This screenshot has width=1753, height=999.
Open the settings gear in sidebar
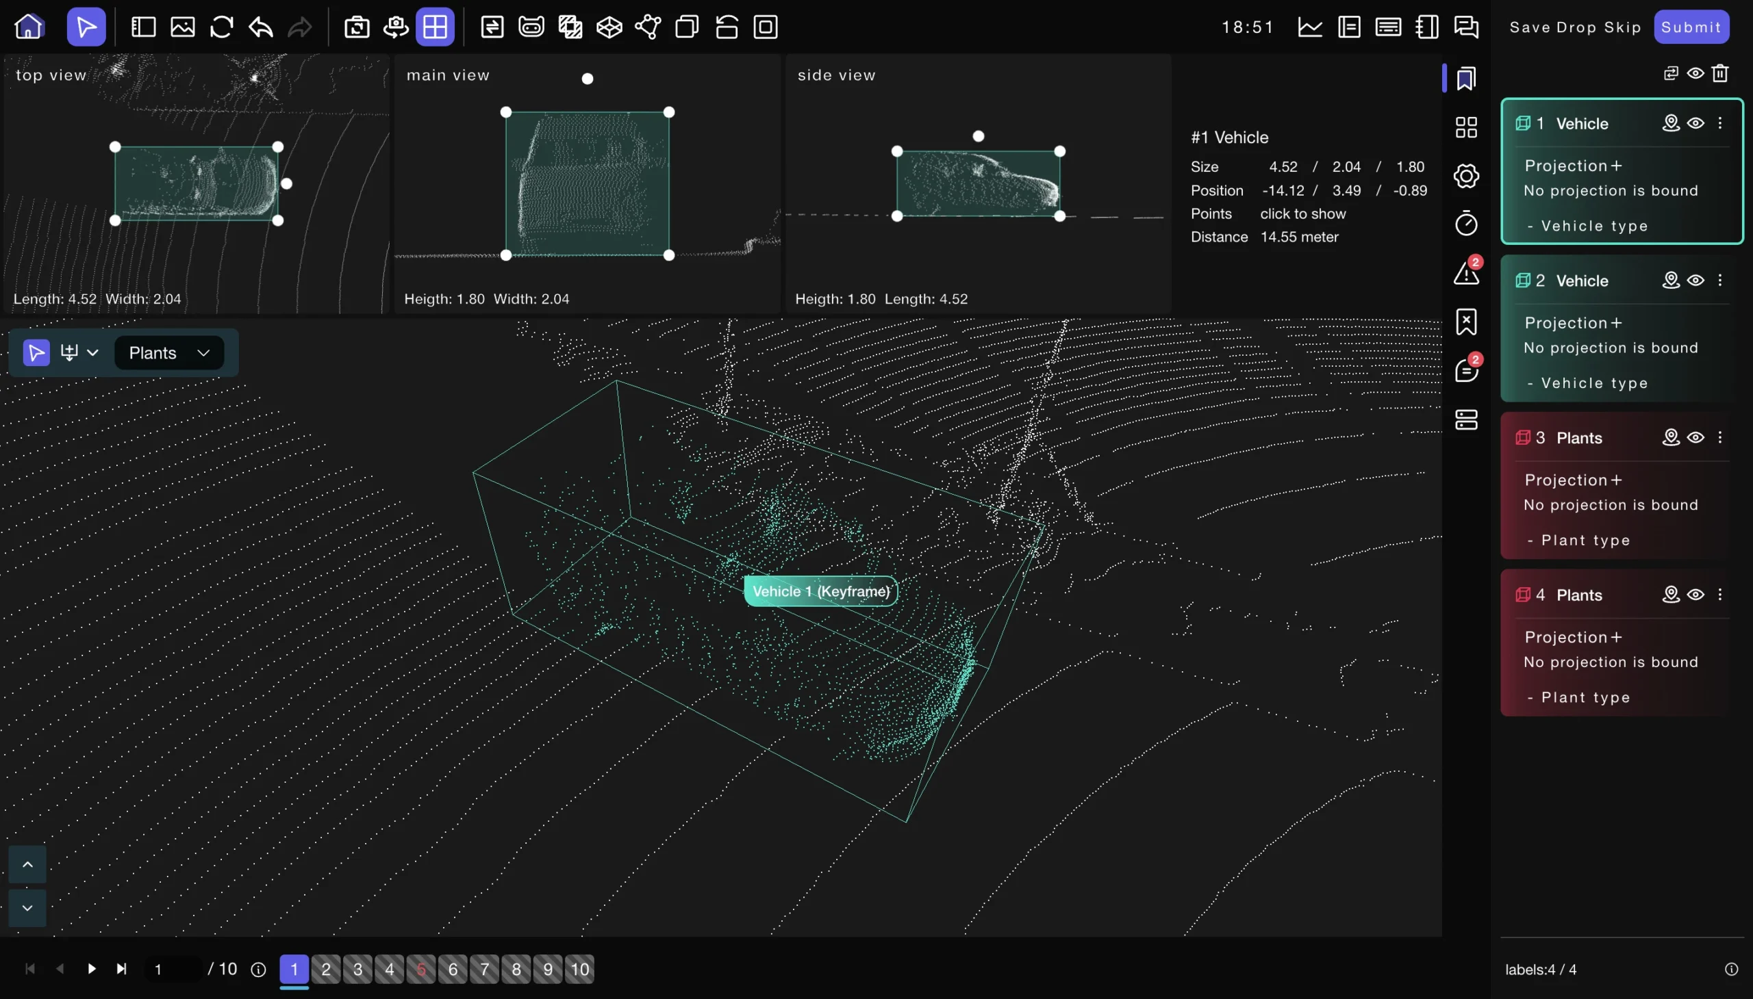point(1466,176)
